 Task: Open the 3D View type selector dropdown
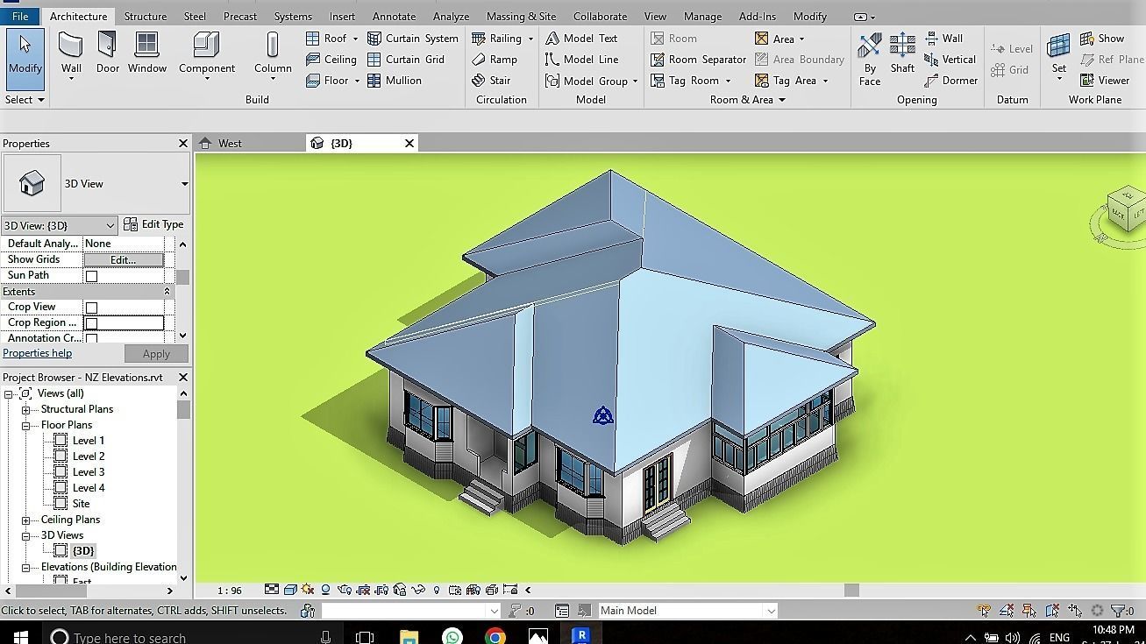point(184,184)
